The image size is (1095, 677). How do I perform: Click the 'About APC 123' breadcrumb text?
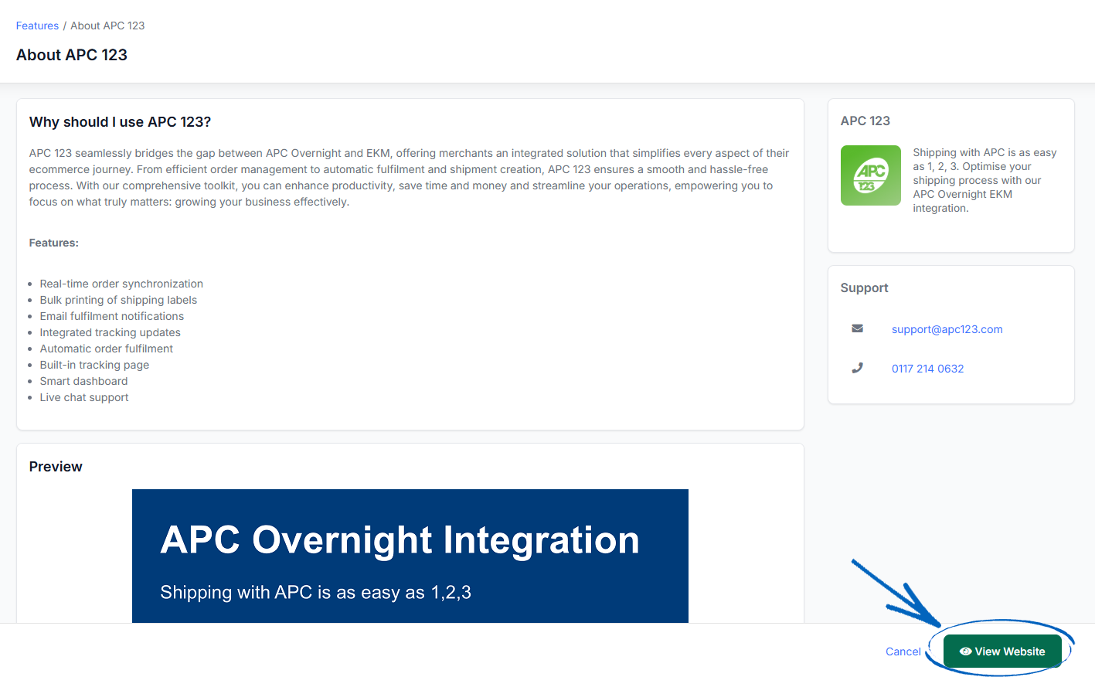[107, 26]
